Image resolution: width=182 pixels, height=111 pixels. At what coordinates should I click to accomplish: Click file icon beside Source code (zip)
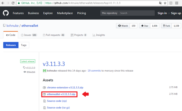pyautogui.click(x=44, y=101)
